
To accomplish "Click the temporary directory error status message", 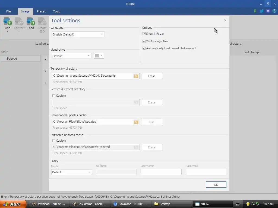I will pos(90,197).
